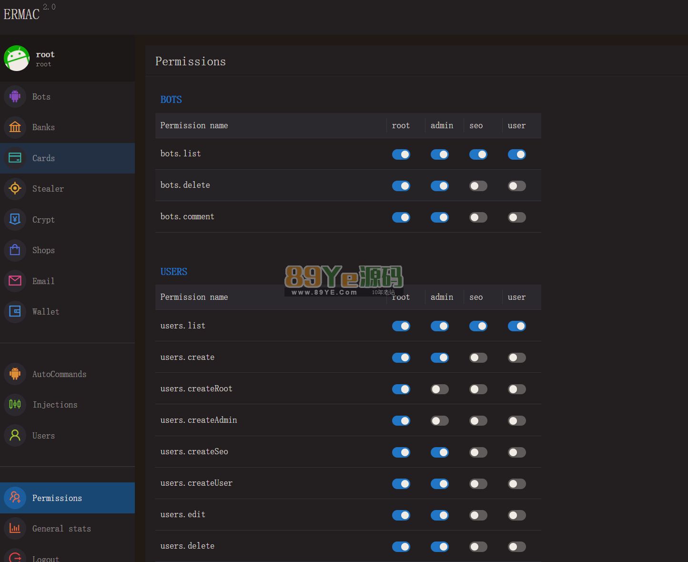Click the Banks building icon
Screen dimensions: 688x562
pos(15,127)
